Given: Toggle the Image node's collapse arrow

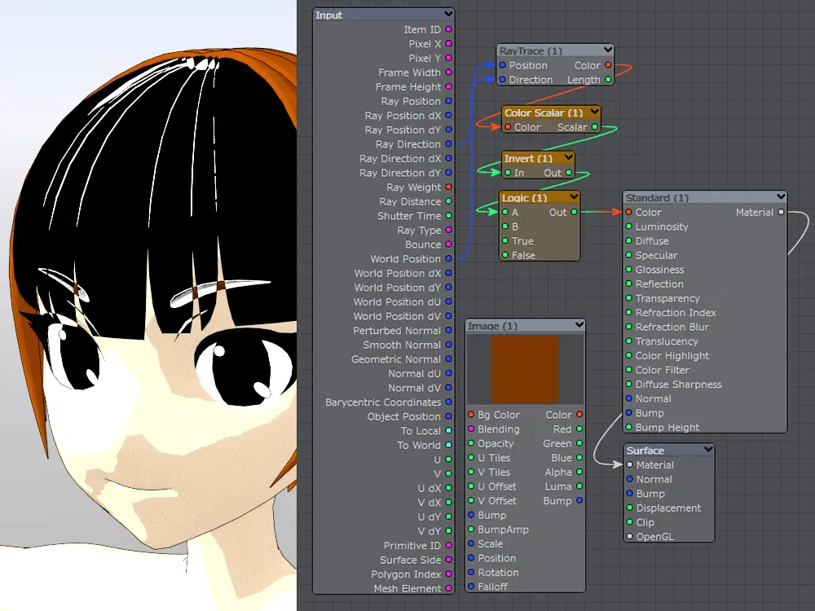Looking at the screenshot, I should click(x=579, y=326).
